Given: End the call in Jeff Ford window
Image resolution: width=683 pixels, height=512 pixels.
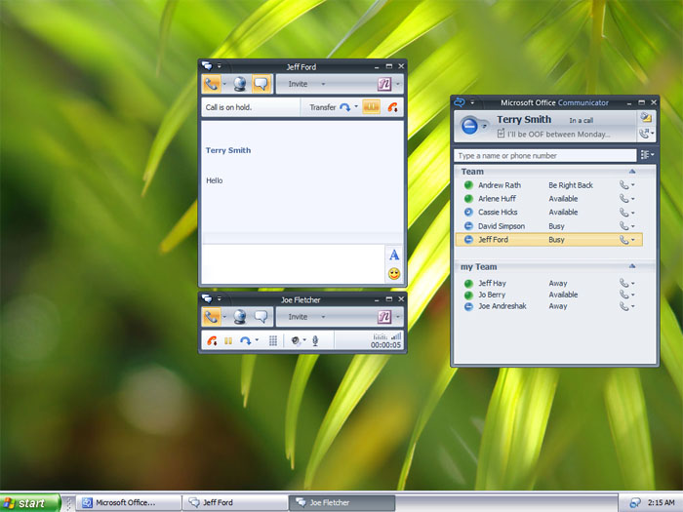Looking at the screenshot, I should coord(392,107).
